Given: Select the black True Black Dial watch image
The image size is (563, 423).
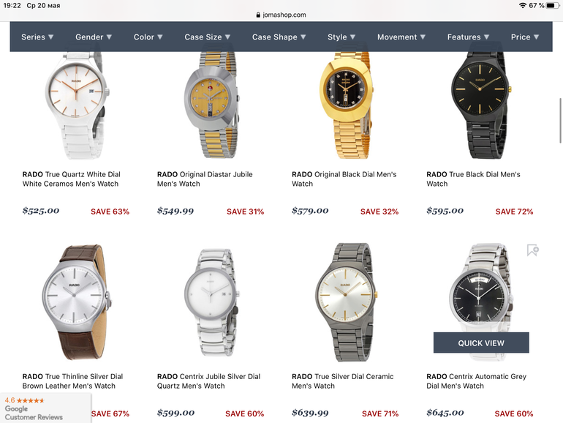Looking at the screenshot, I should [481, 105].
